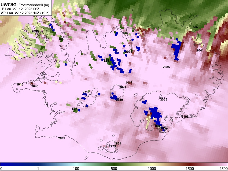The height and width of the screenshot is (171, 228).
Task: Click the value label 887
Action: click(x=158, y=126)
